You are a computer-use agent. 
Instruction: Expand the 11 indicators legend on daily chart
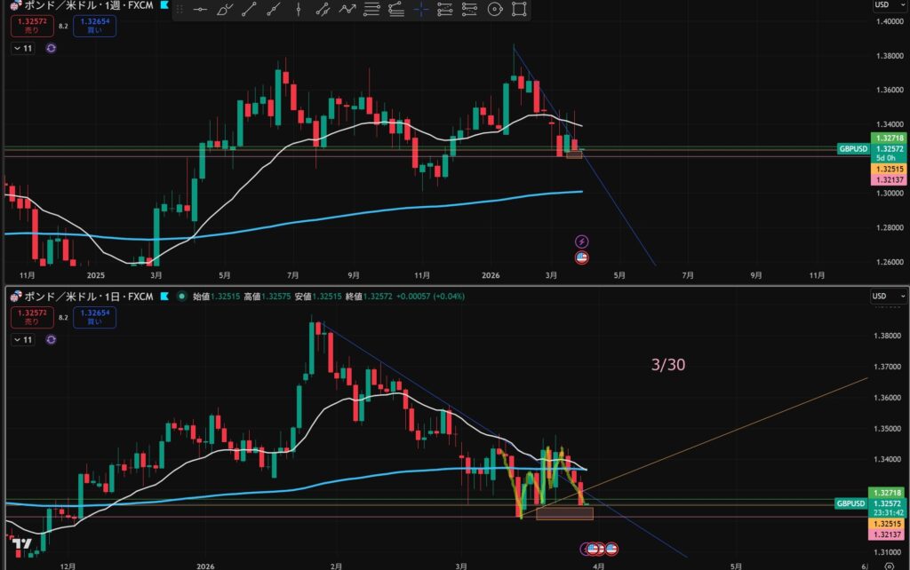click(24, 339)
